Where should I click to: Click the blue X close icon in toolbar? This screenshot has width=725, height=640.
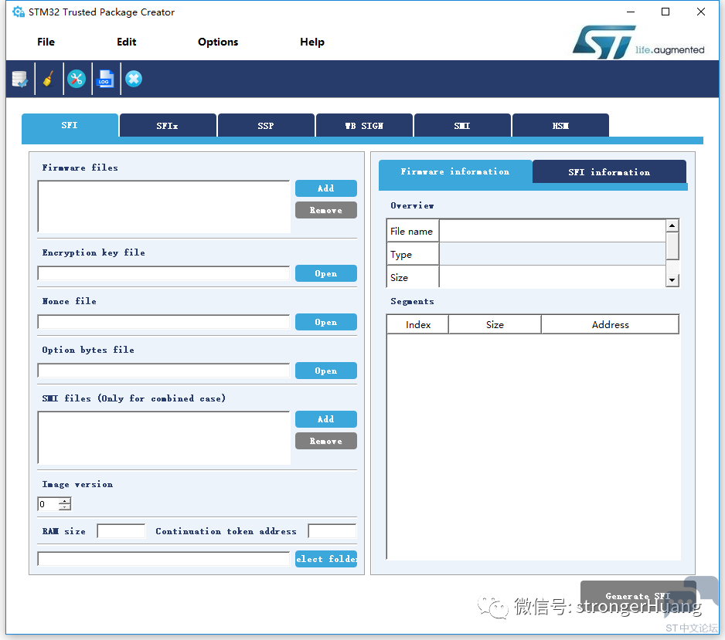(x=134, y=79)
